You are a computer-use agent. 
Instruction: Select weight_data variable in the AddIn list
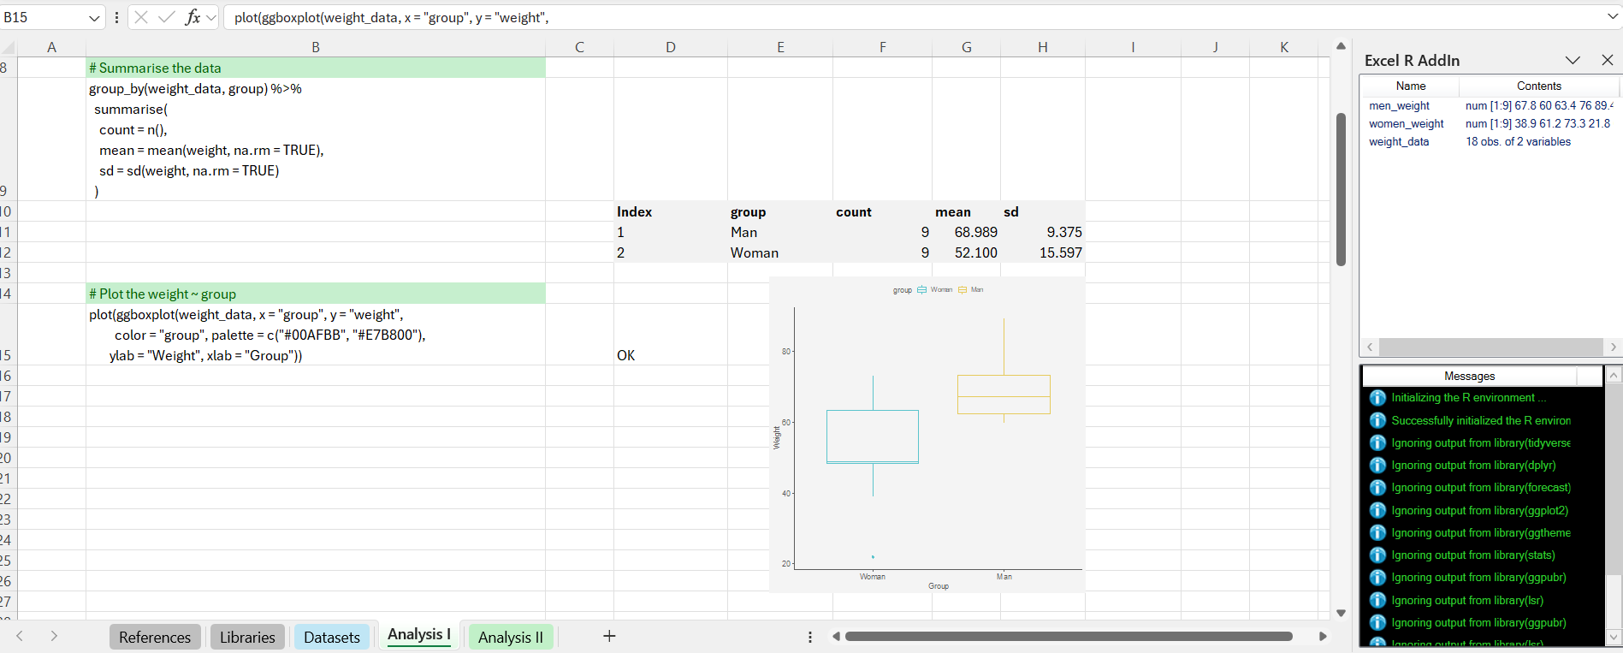click(x=1399, y=142)
